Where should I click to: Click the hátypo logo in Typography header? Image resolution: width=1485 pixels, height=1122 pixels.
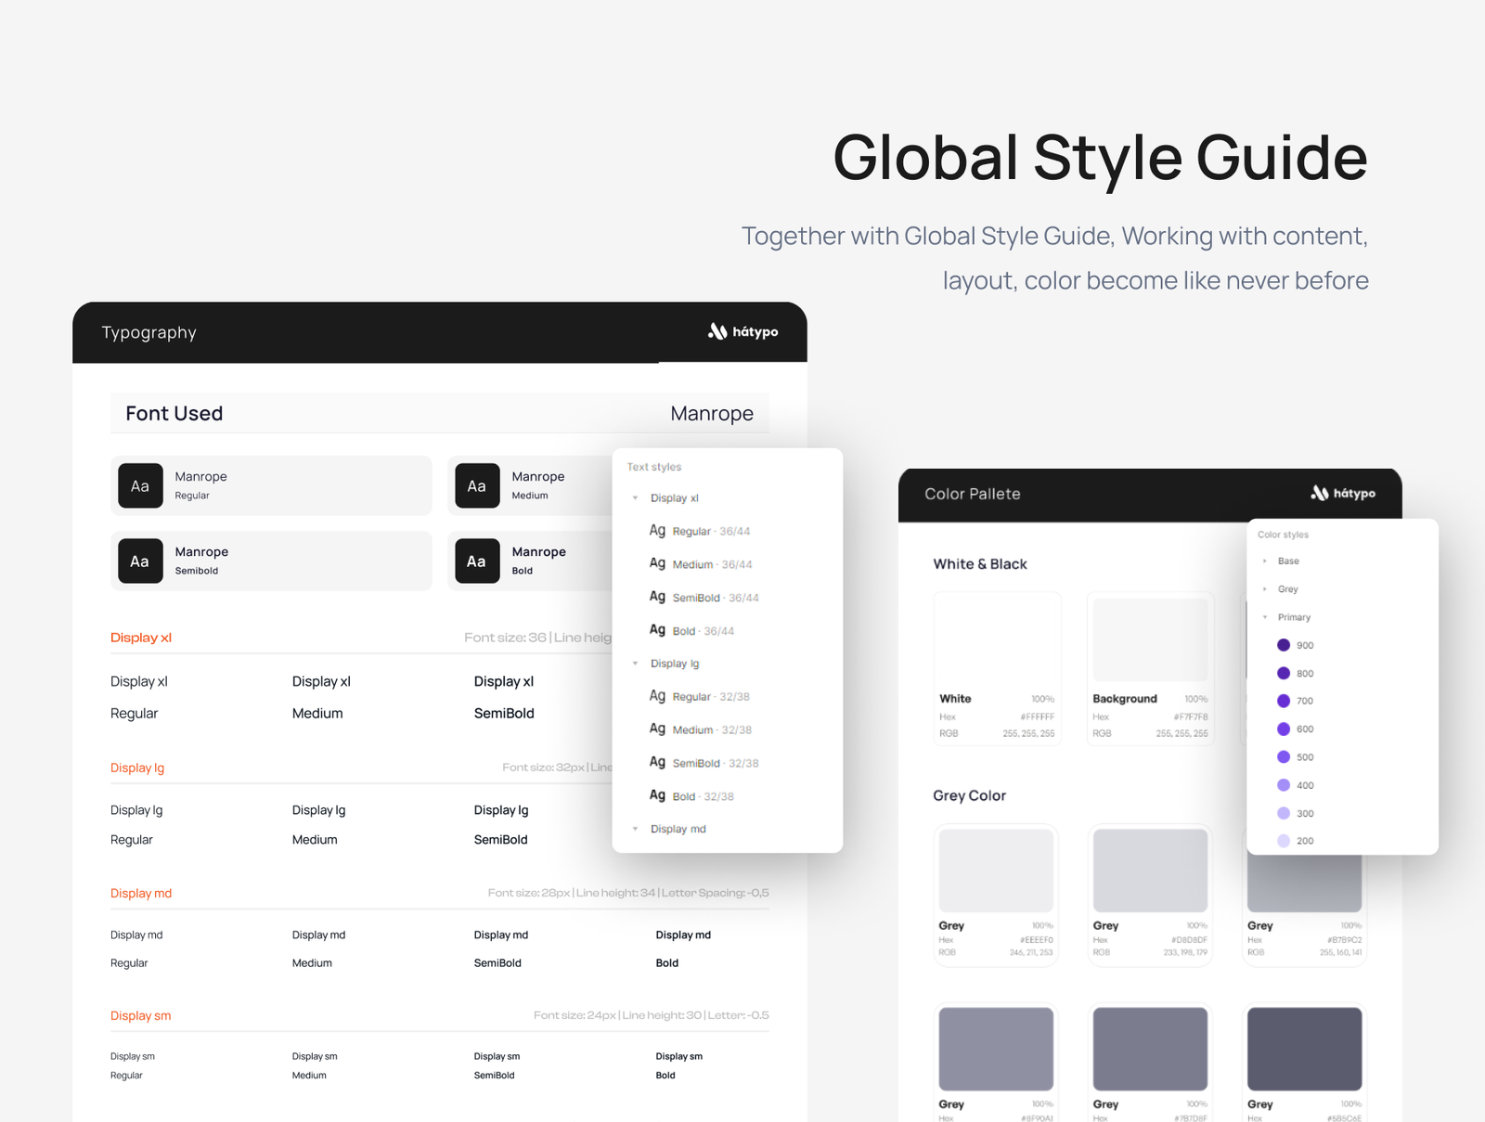coord(742,331)
